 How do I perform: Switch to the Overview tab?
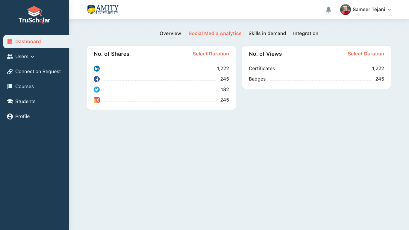coord(170,34)
